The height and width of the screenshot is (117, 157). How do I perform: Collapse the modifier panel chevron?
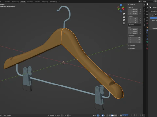pyautogui.click(x=150, y=15)
